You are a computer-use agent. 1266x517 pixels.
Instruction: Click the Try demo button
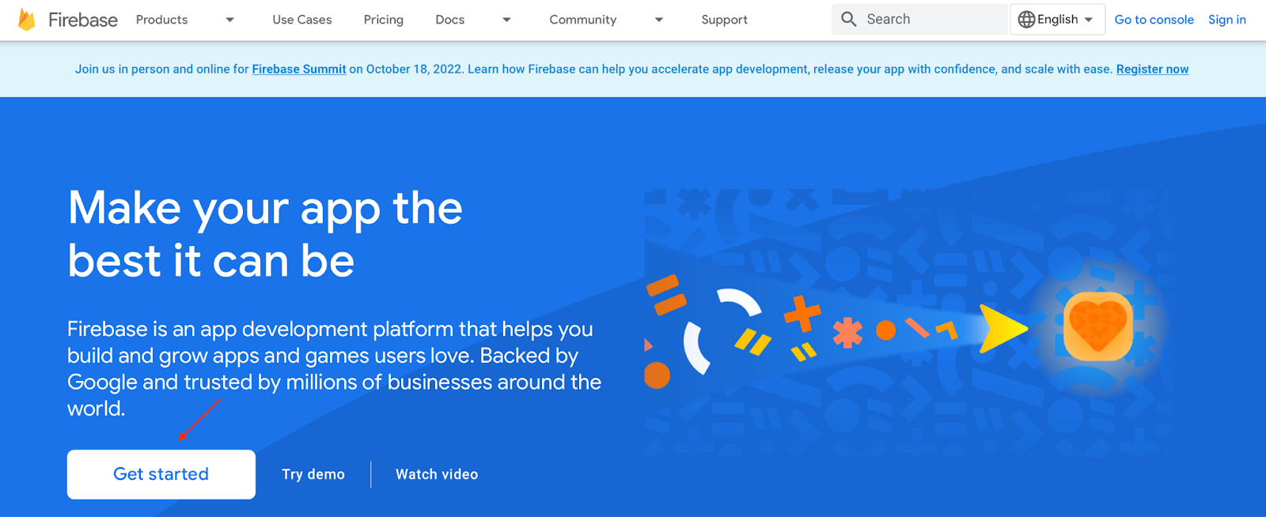(313, 474)
